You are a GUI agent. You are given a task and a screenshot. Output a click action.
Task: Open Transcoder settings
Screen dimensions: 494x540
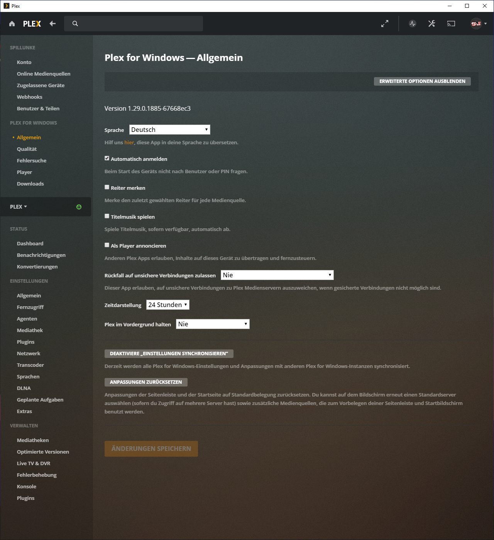click(x=30, y=365)
